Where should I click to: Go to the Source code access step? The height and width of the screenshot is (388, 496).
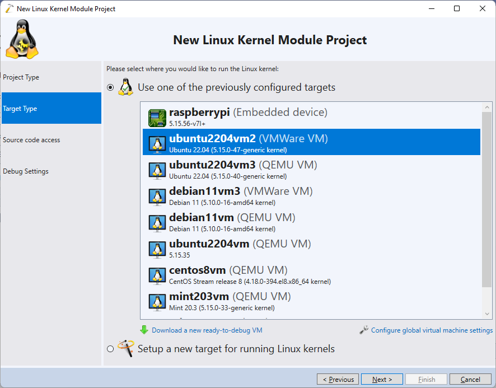[31, 140]
